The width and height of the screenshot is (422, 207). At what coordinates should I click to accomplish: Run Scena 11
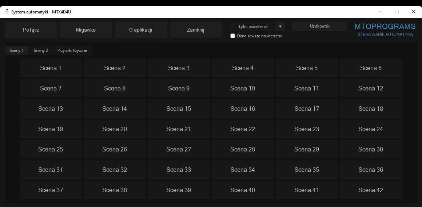coord(307,89)
